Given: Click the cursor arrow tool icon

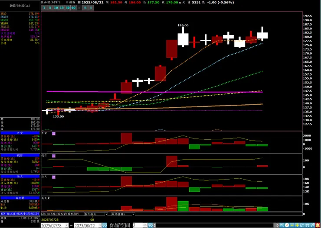Looking at the screenshot, I should (x=282, y=225).
